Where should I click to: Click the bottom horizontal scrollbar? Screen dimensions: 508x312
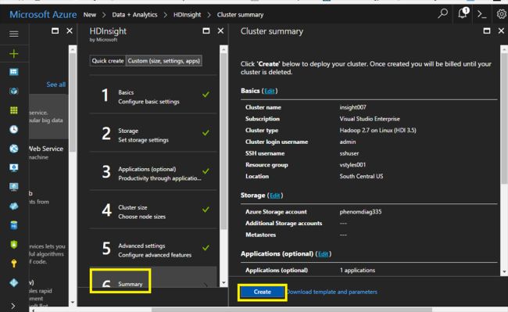point(292,310)
